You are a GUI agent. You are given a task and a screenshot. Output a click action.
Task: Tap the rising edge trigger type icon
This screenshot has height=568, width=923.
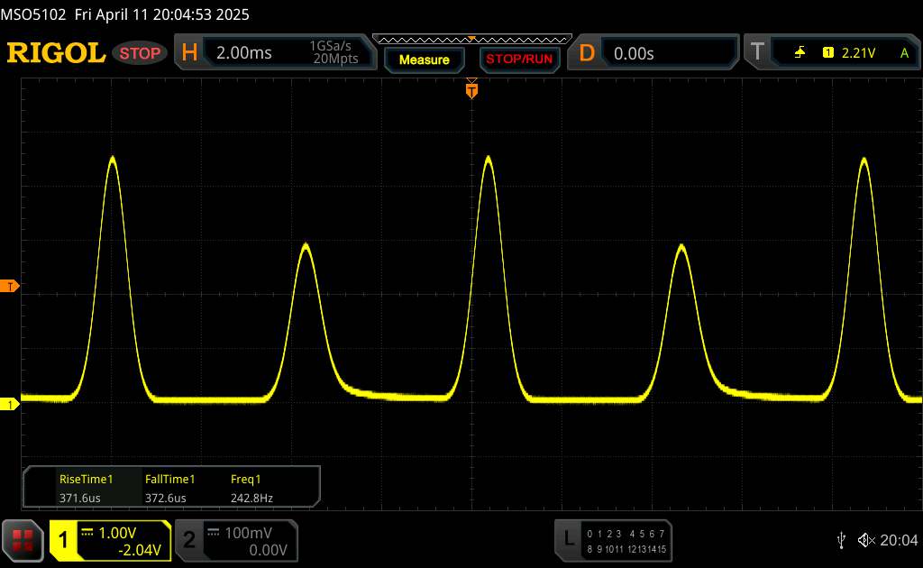click(800, 53)
